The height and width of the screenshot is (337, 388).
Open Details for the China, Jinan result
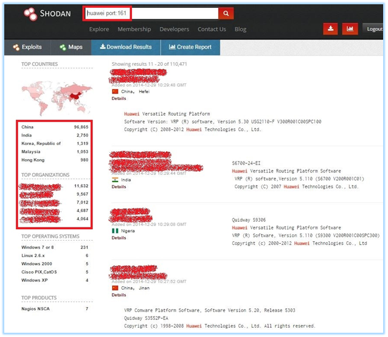click(x=119, y=295)
